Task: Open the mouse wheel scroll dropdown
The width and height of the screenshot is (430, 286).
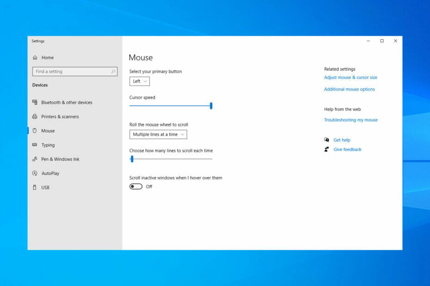Action: pyautogui.click(x=158, y=134)
